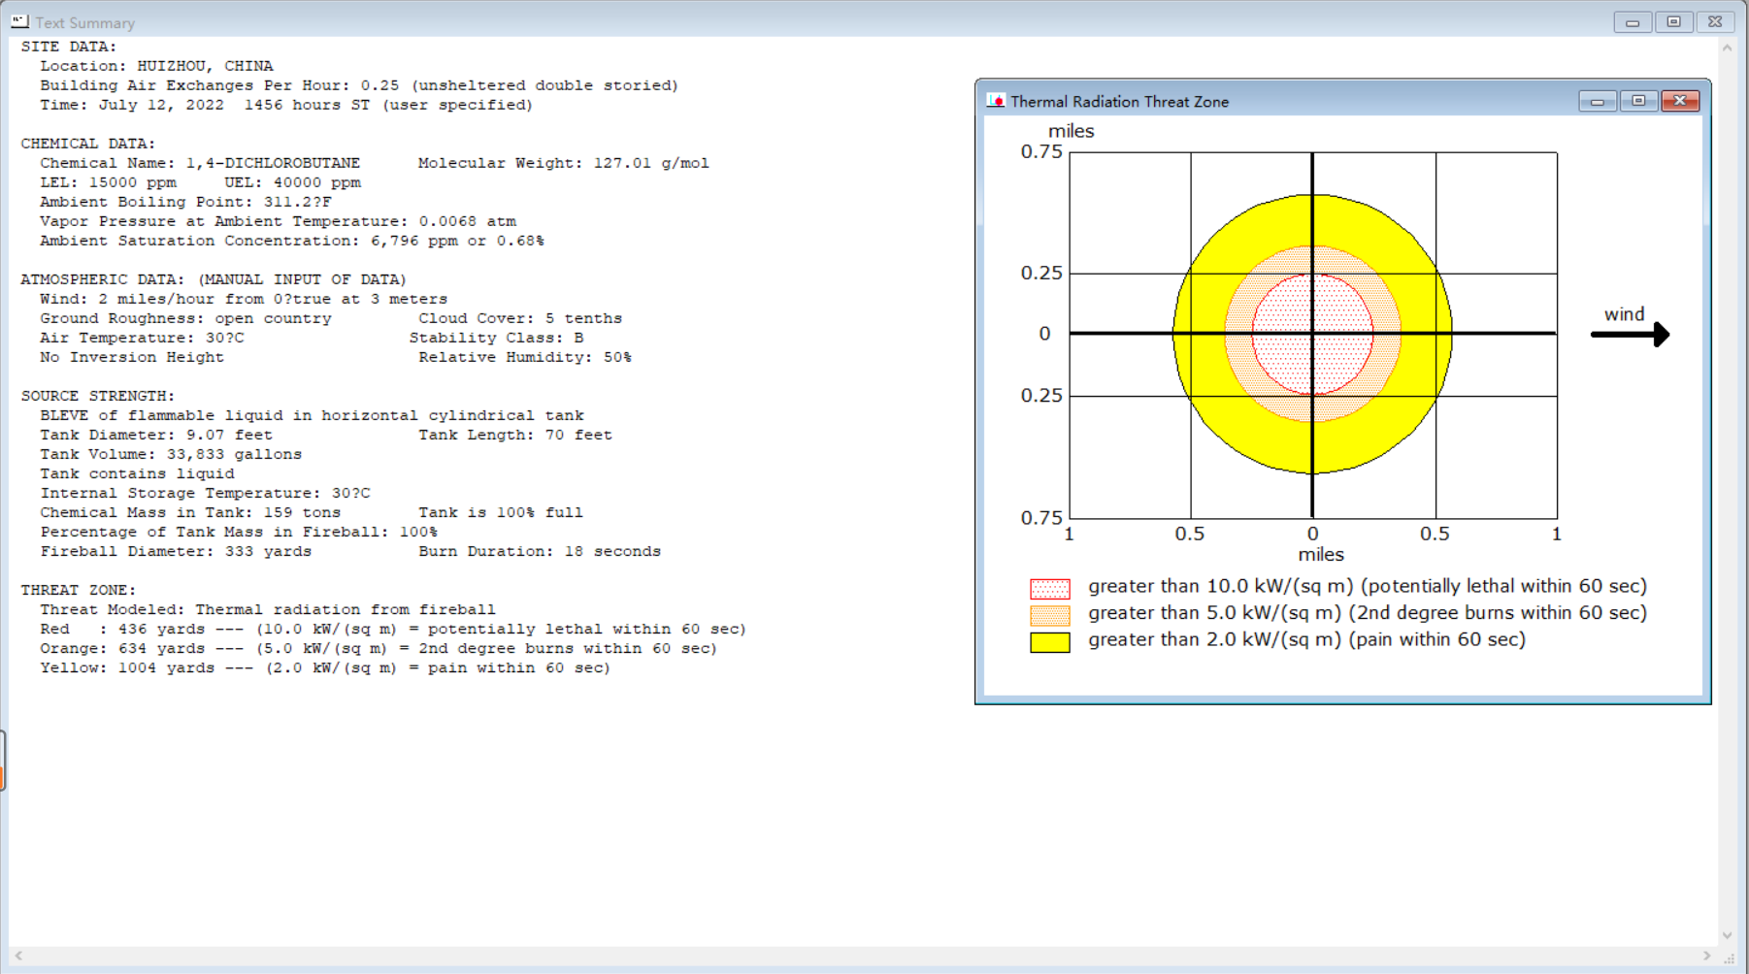This screenshot has height=974, width=1749.
Task: Click the 'BLEVE of flammable liquid' line
Action: click(312, 415)
